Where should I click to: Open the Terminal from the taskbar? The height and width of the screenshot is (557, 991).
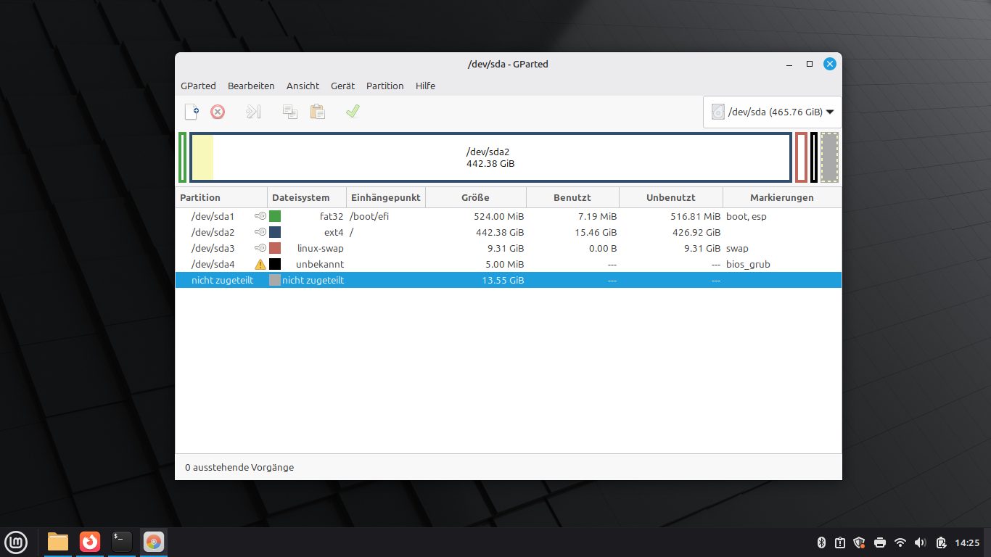coord(122,542)
